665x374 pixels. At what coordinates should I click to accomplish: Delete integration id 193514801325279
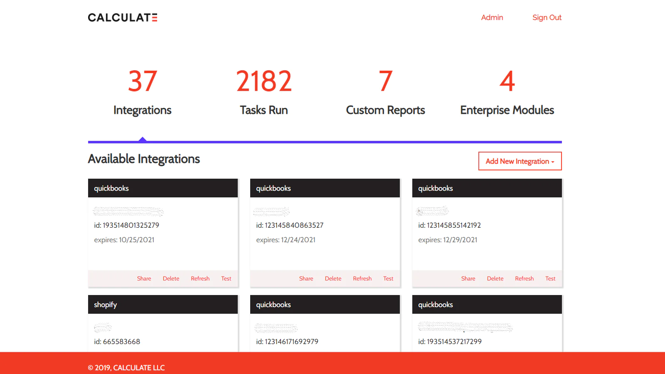(x=171, y=278)
